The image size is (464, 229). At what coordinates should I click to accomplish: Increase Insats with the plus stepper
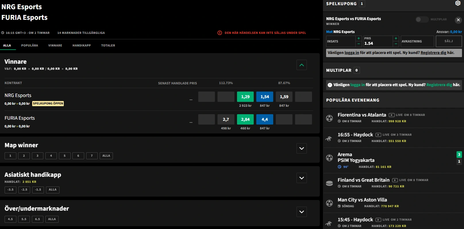(x=359, y=38)
